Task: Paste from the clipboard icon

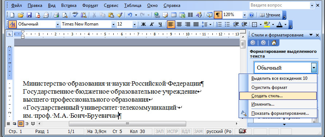Action: (111, 15)
